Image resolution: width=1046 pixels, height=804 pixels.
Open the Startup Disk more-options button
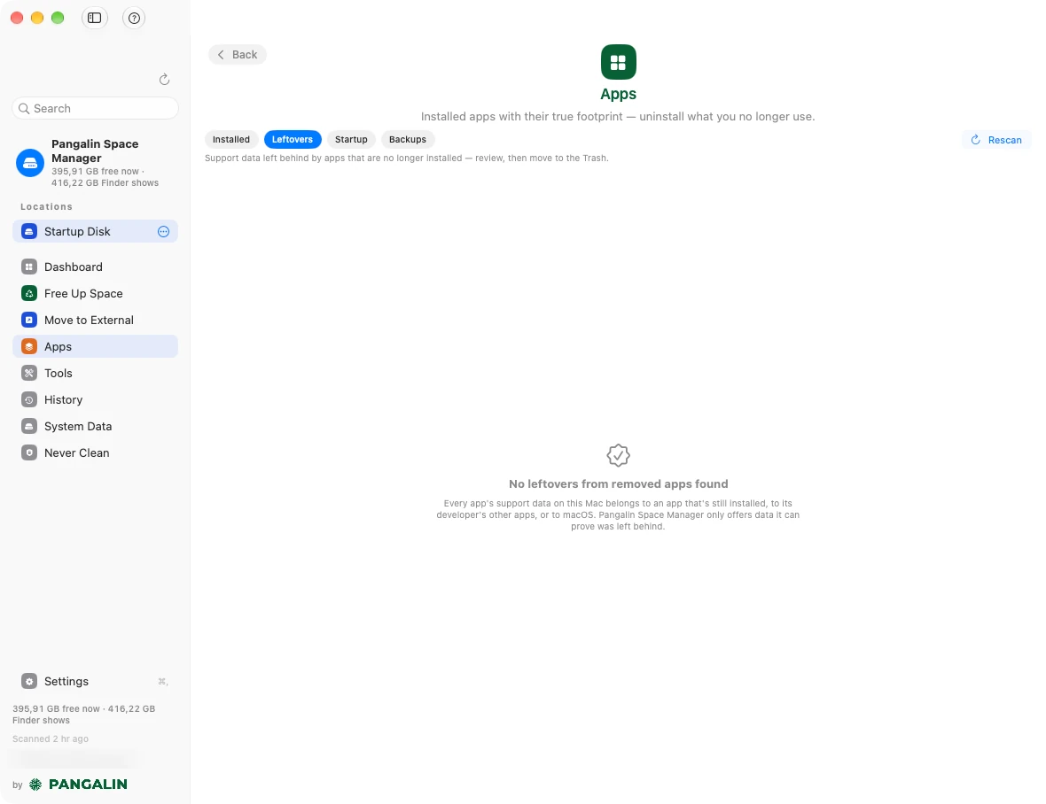click(163, 232)
